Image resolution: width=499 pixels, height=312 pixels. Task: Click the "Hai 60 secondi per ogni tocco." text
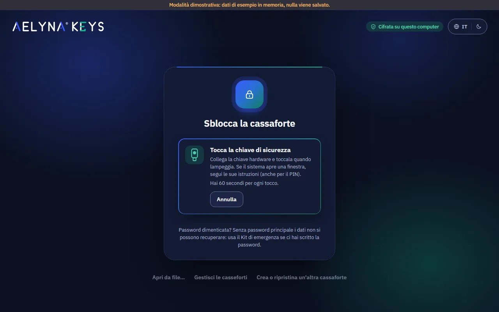[x=244, y=183]
